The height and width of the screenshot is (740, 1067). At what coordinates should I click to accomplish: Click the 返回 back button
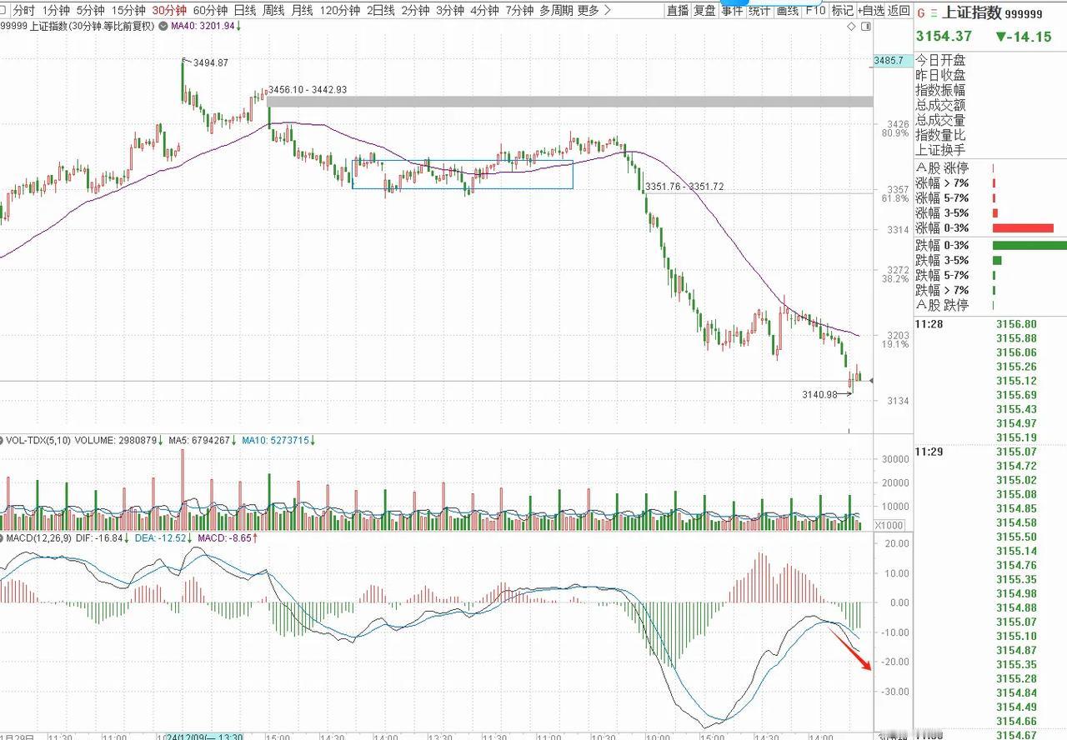(899, 10)
